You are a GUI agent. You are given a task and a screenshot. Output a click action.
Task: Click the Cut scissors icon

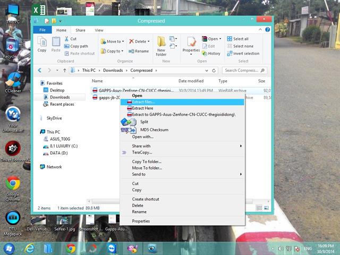66,39
